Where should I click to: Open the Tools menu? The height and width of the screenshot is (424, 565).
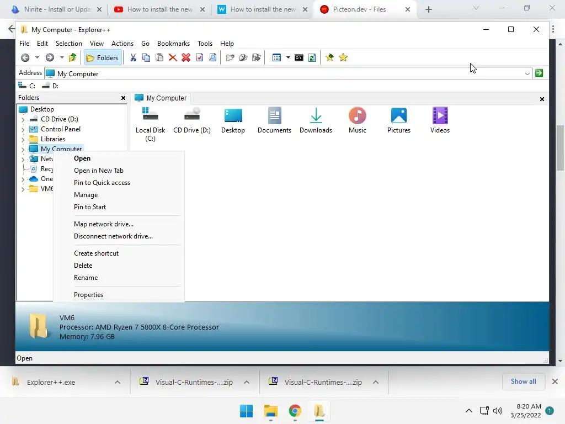(x=205, y=43)
